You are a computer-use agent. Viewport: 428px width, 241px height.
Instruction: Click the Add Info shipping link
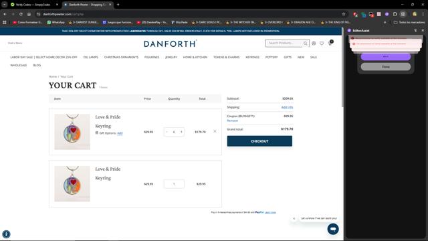[x=287, y=107]
